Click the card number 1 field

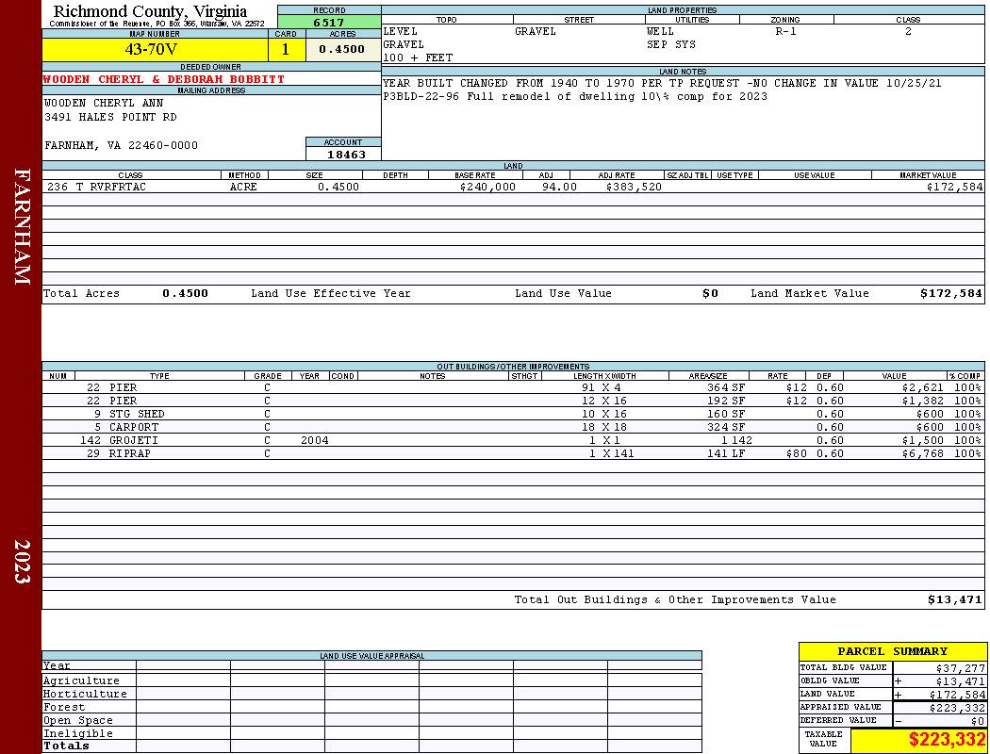coord(286,49)
